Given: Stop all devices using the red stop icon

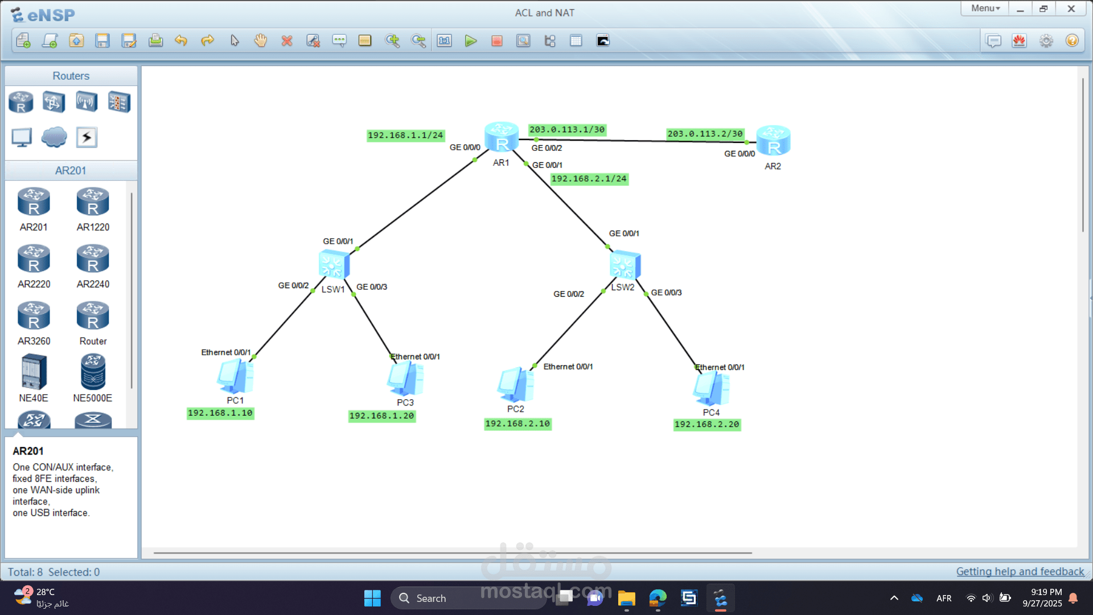Looking at the screenshot, I should tap(496, 40).
